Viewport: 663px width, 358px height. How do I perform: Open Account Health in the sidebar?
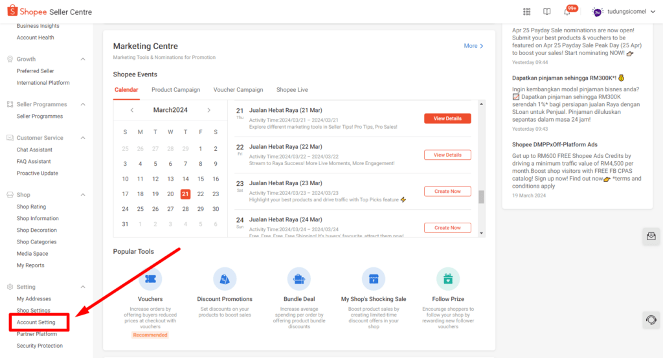pos(35,38)
